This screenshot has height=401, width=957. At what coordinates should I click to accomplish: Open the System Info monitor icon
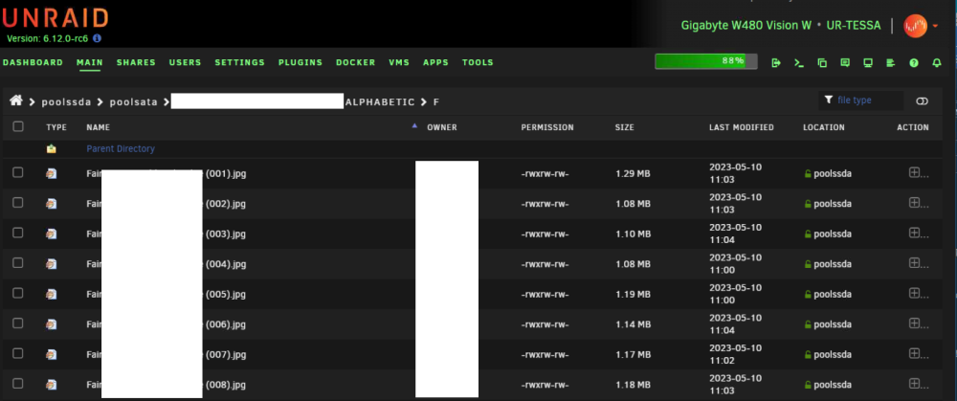point(868,62)
